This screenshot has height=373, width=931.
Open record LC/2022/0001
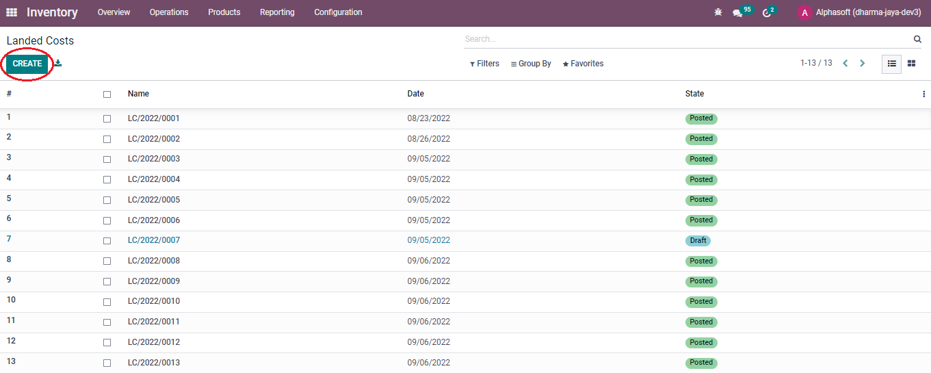(153, 118)
